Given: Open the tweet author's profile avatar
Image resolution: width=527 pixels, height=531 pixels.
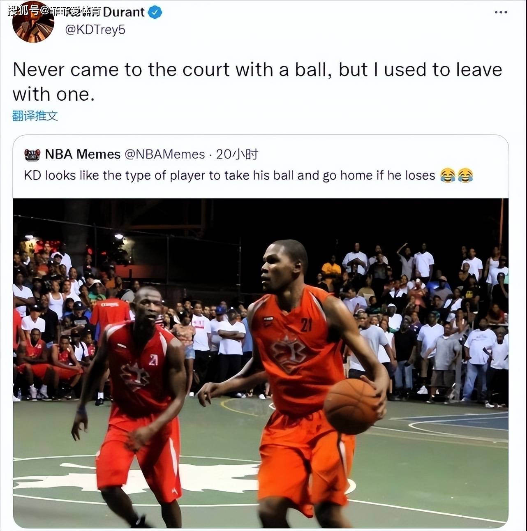Looking at the screenshot, I should (x=33, y=24).
